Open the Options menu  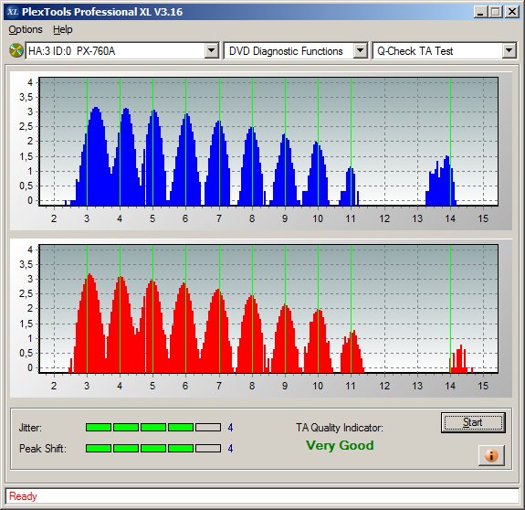click(26, 29)
